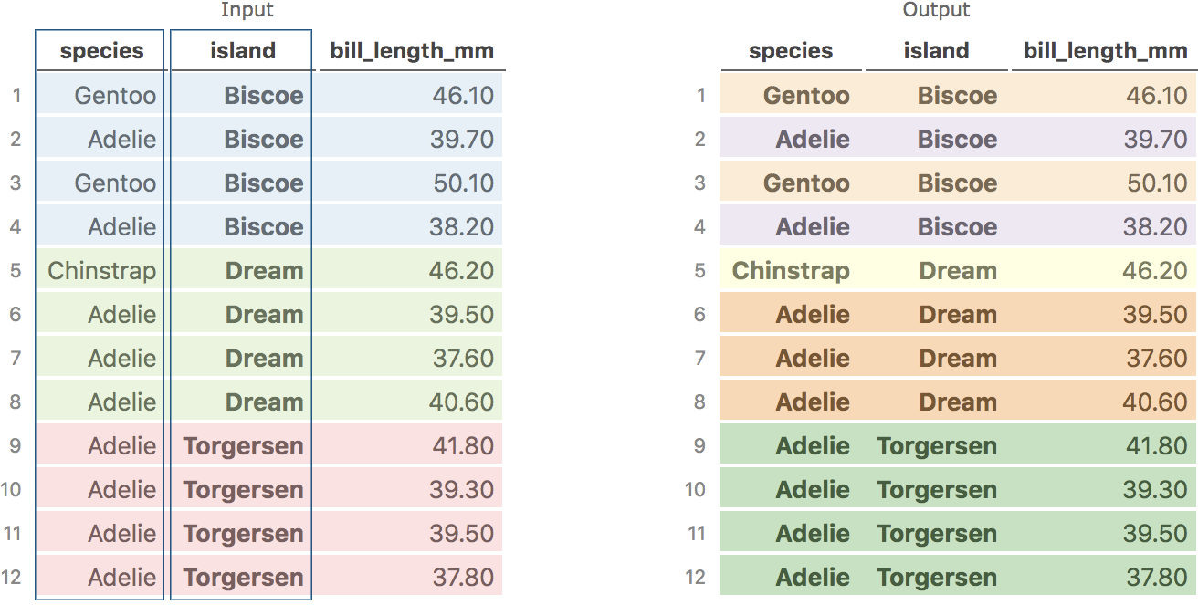Select the Chinstrap cell in the Input table
This screenshot has width=1198, height=605.
tap(101, 271)
